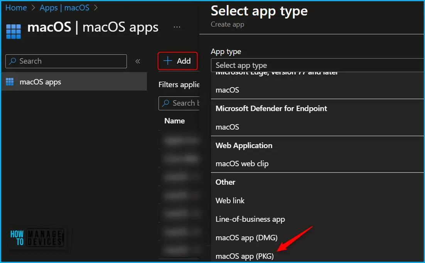Viewport: 425px width, 263px height.
Task: Choose macOS app (DMG) option
Action: pos(317,238)
